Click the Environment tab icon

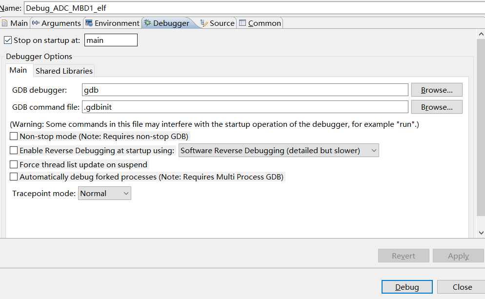click(x=89, y=23)
